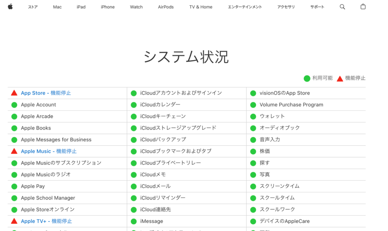The width and height of the screenshot is (388, 231).
Task: Click iCloudブックマークおよびタブ text
Action: coord(176,151)
